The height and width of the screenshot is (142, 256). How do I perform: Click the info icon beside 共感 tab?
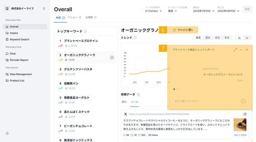(63, 18)
